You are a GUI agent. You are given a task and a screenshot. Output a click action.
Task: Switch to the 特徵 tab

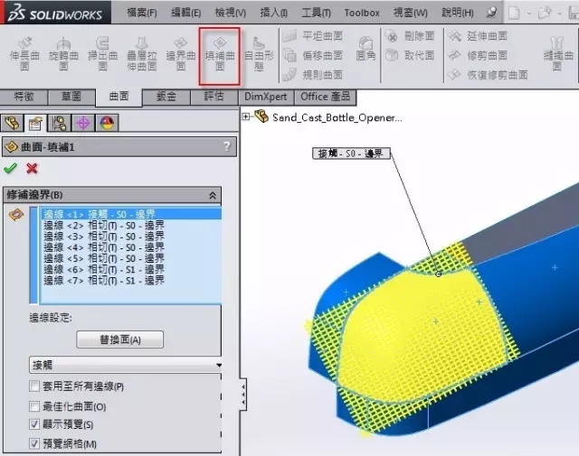24,97
